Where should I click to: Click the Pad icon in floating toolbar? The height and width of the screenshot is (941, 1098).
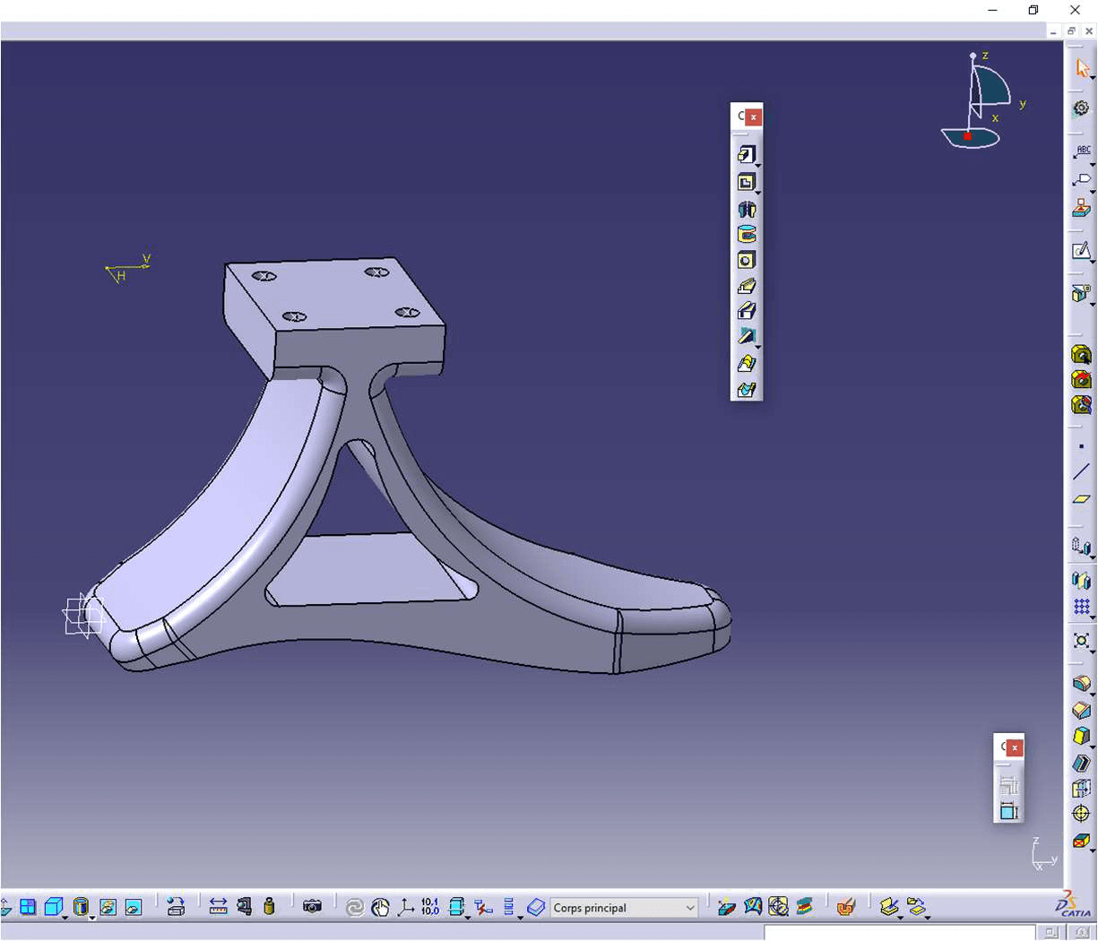pos(746,155)
